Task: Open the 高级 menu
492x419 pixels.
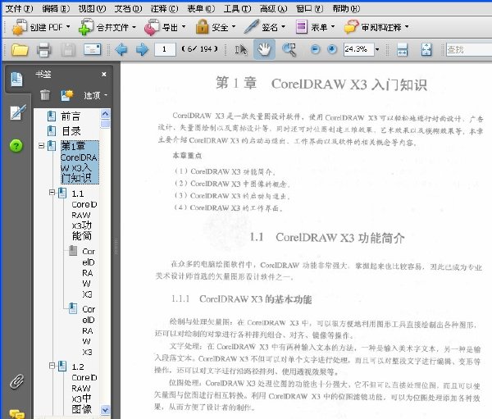Action: coord(273,8)
